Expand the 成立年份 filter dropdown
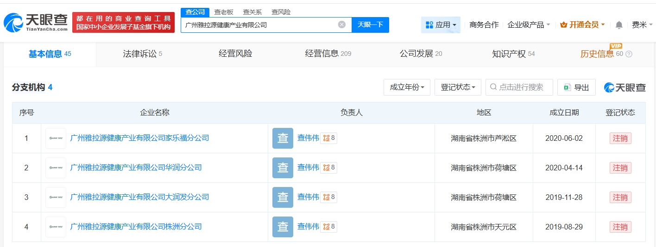 pyautogui.click(x=407, y=87)
